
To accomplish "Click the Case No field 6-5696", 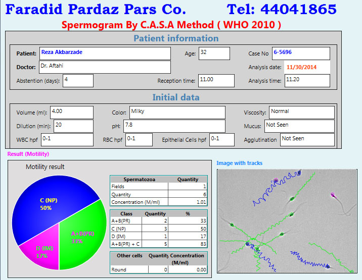I will pos(301,53).
